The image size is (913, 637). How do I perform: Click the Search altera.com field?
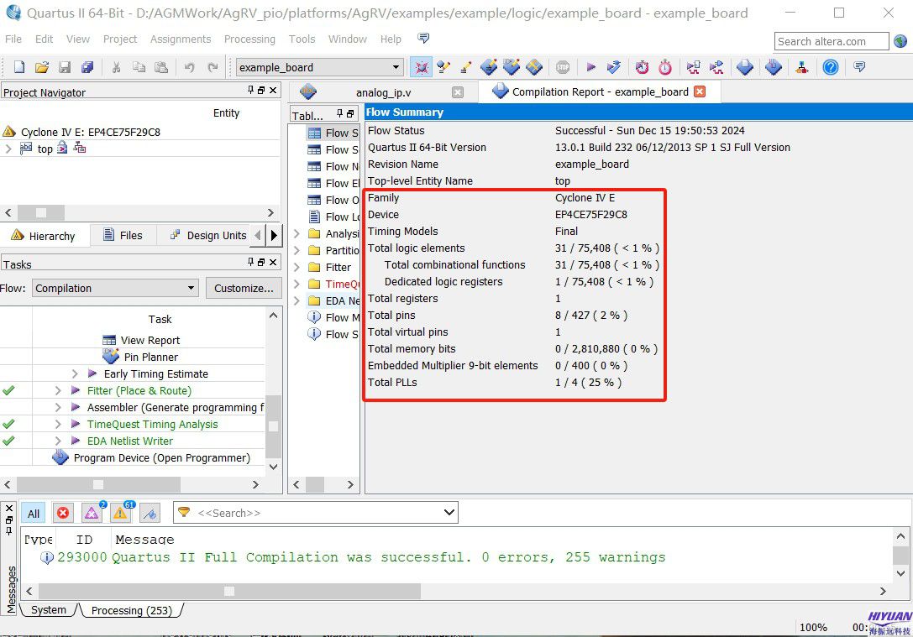tap(830, 41)
